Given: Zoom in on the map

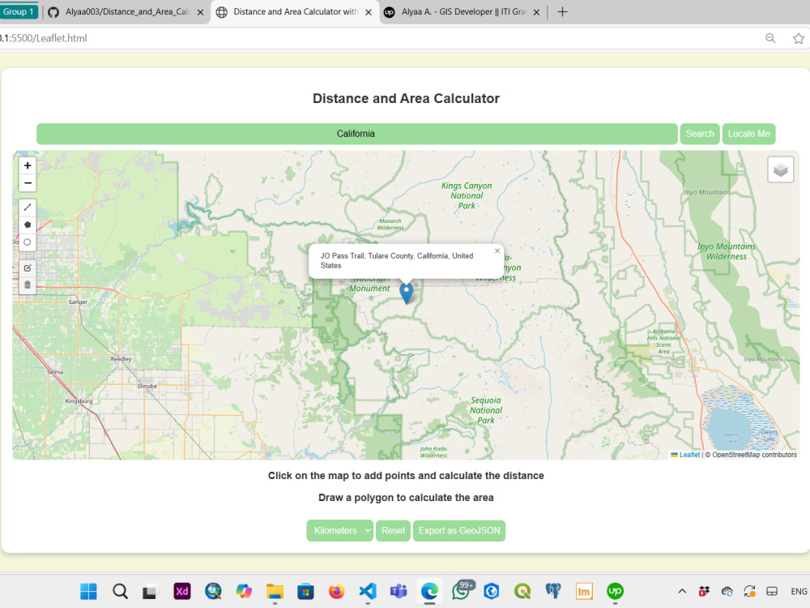Looking at the screenshot, I should [x=28, y=165].
